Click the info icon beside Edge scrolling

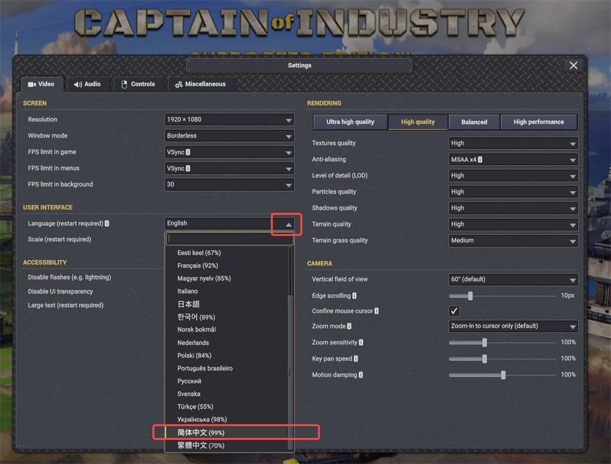coord(355,296)
